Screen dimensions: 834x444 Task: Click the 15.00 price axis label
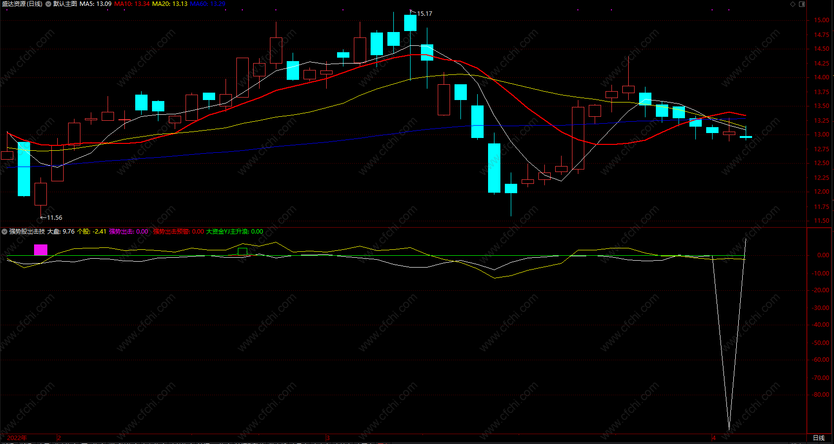822,20
